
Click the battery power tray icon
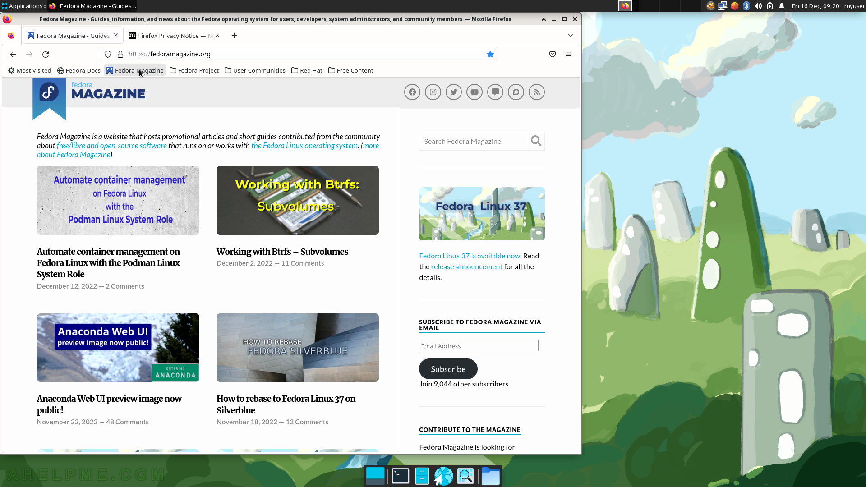[770, 6]
